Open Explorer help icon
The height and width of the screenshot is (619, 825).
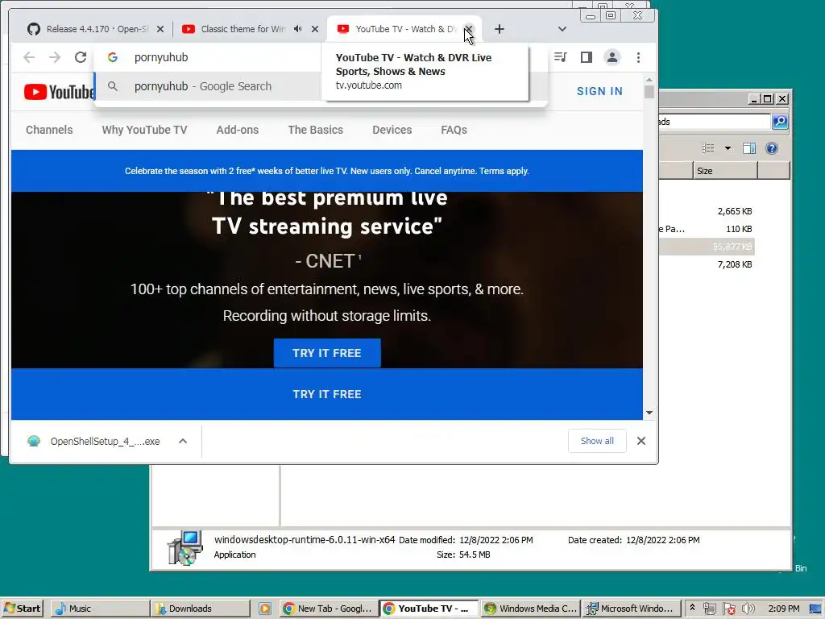pyautogui.click(x=772, y=148)
